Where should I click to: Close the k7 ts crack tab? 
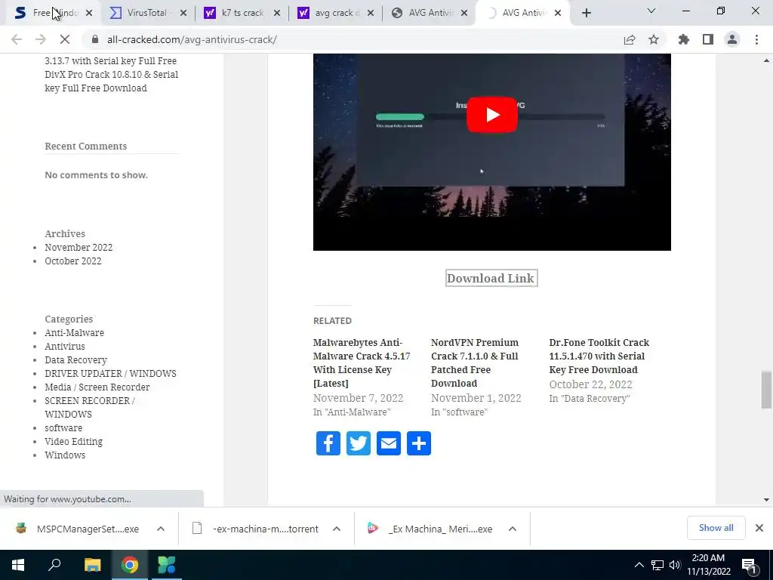(277, 14)
